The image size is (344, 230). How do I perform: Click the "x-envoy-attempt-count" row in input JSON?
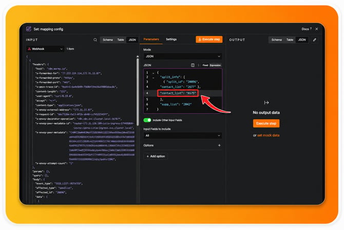[x=54, y=163]
